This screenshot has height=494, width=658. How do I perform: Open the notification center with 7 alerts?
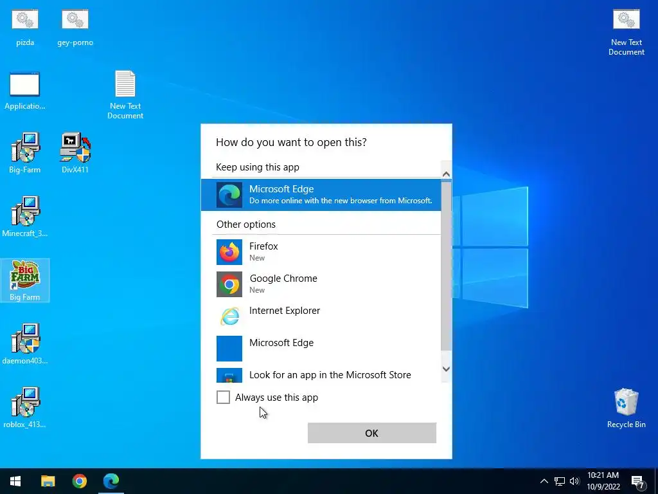pos(638,482)
